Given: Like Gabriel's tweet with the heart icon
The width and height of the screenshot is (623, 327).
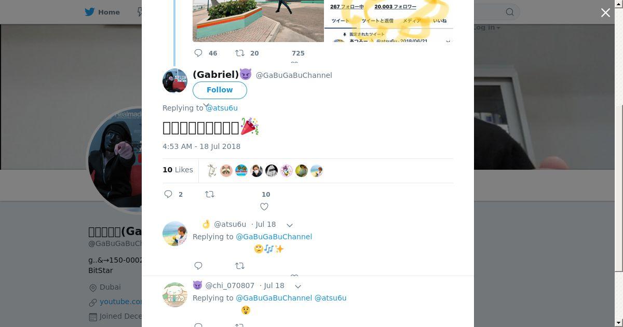Looking at the screenshot, I should [x=264, y=207].
